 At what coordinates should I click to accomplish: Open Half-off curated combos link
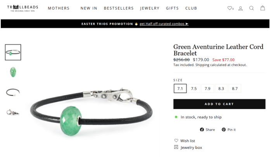[164, 24]
